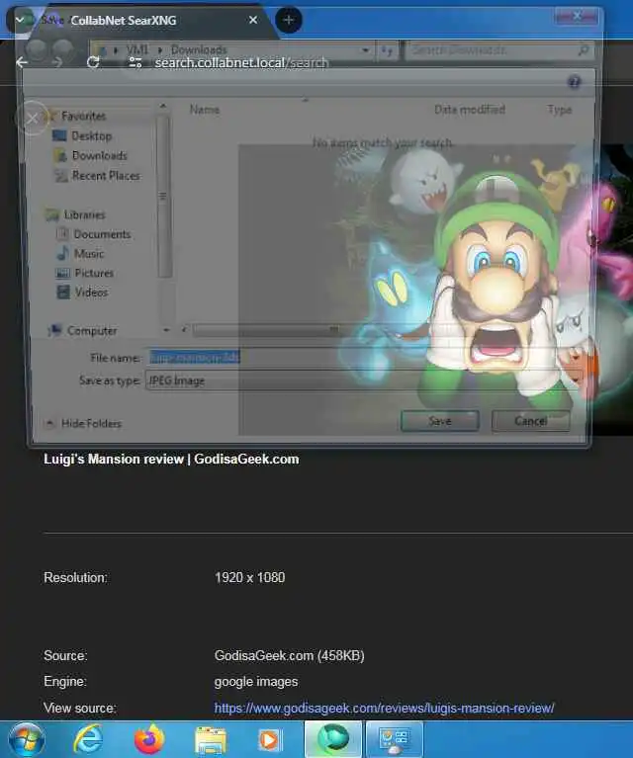The image size is (633, 758).
Task: Open the Documents library
Action: (102, 234)
